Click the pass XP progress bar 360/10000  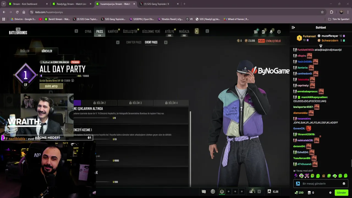tap(58, 76)
